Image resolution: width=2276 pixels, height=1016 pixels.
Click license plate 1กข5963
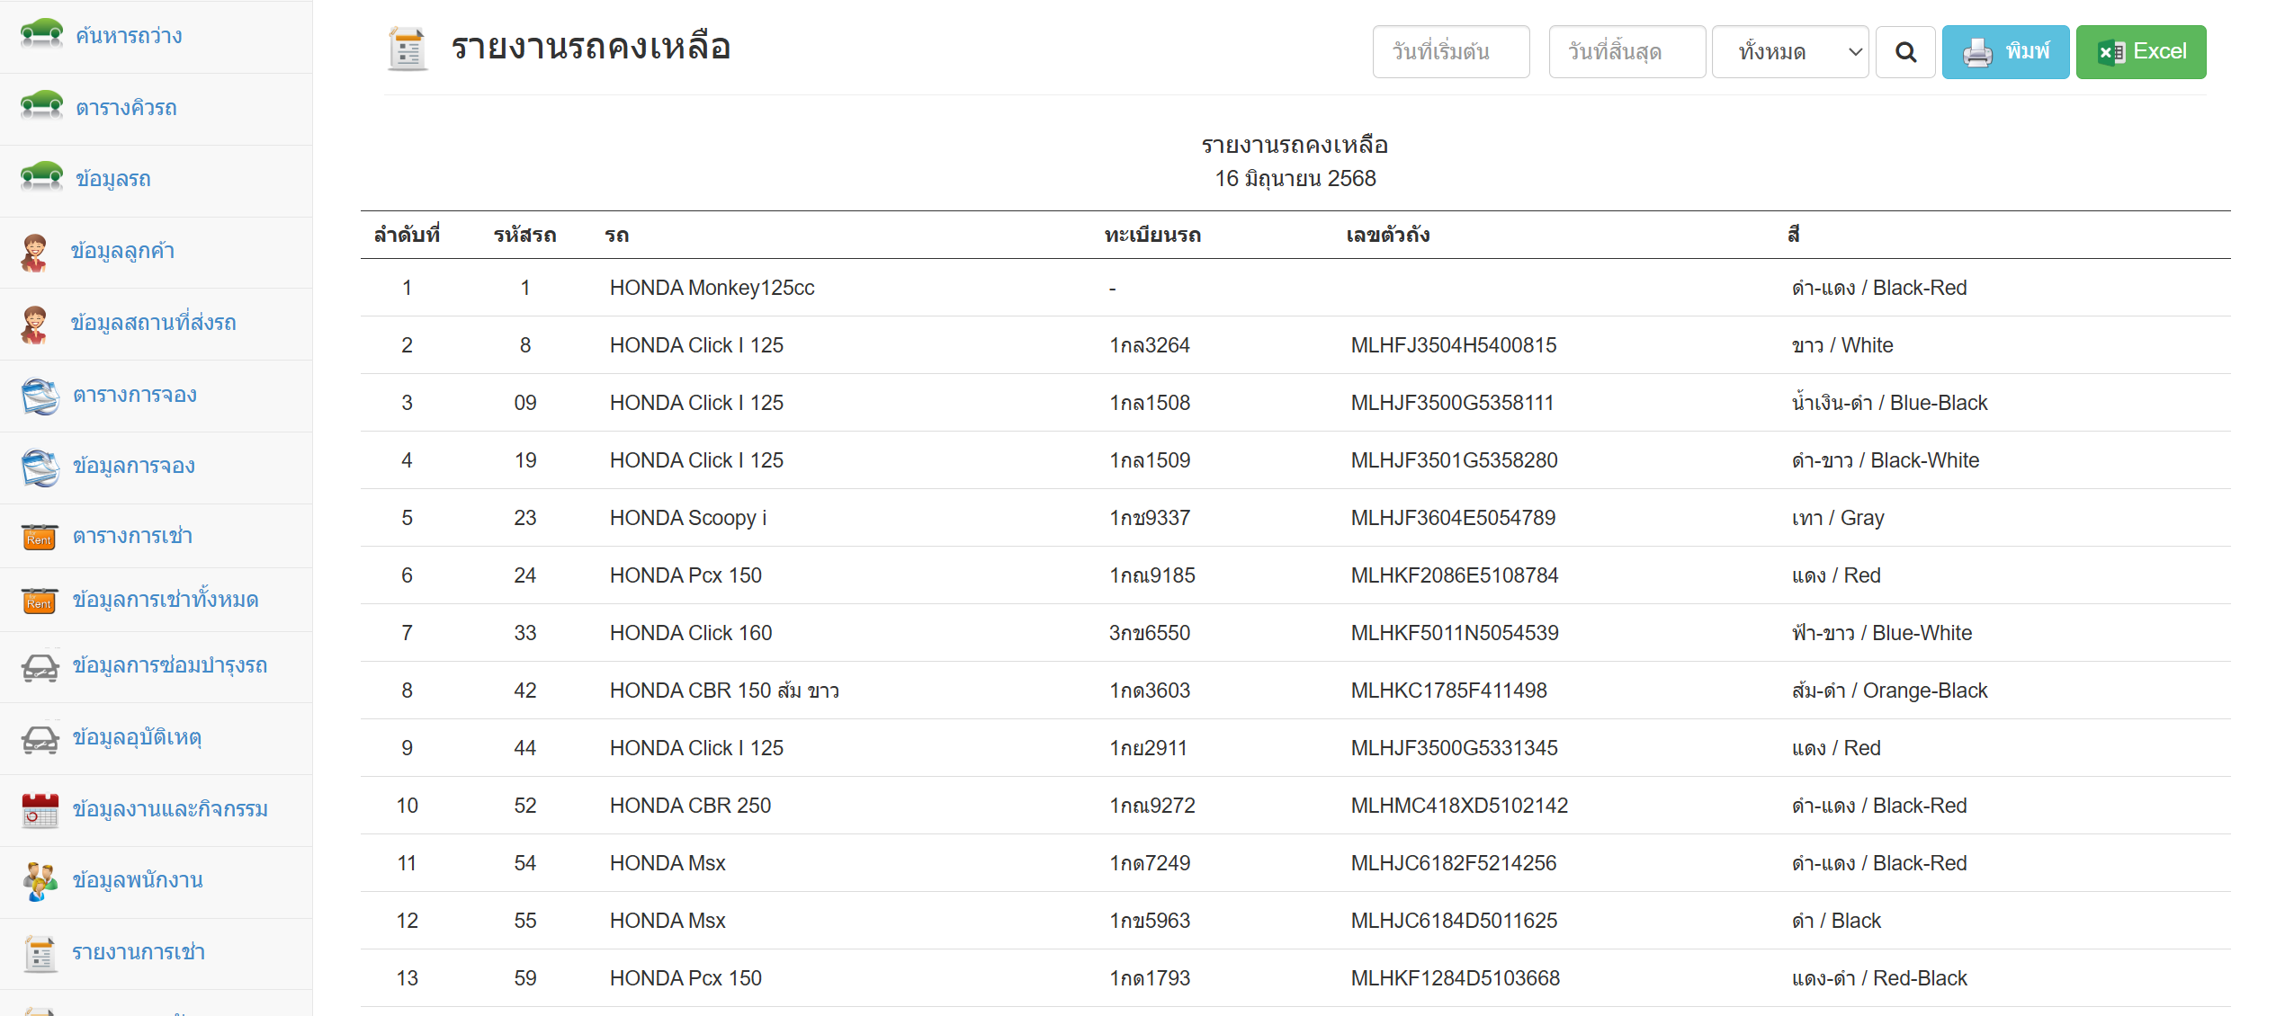(1150, 921)
